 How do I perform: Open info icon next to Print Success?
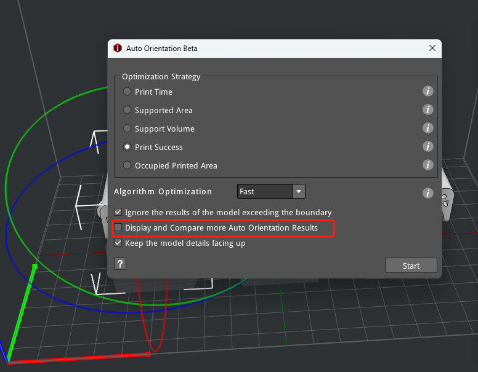click(x=427, y=146)
